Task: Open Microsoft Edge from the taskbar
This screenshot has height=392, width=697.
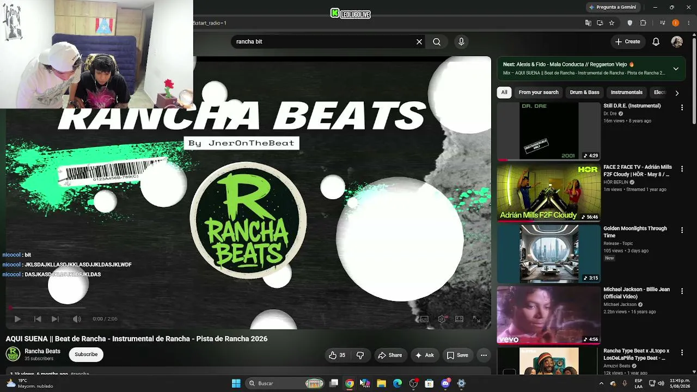Action: [x=397, y=383]
